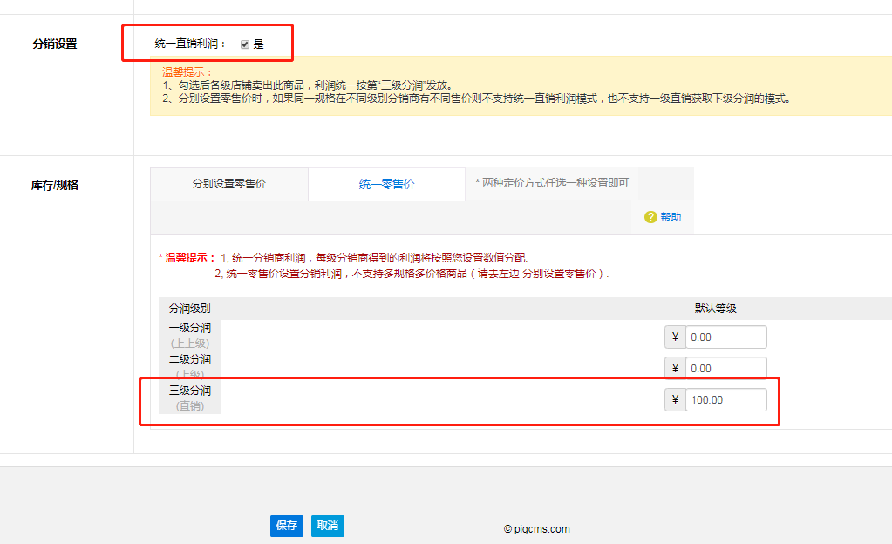
Task: Click the red 温馨提示 label above 分润级别
Action: click(x=187, y=258)
